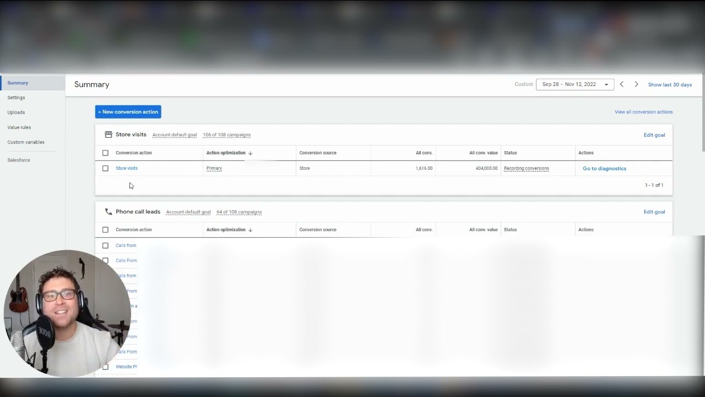The width and height of the screenshot is (705, 397).
Task: Click Show last 30 days link
Action: tap(670, 85)
